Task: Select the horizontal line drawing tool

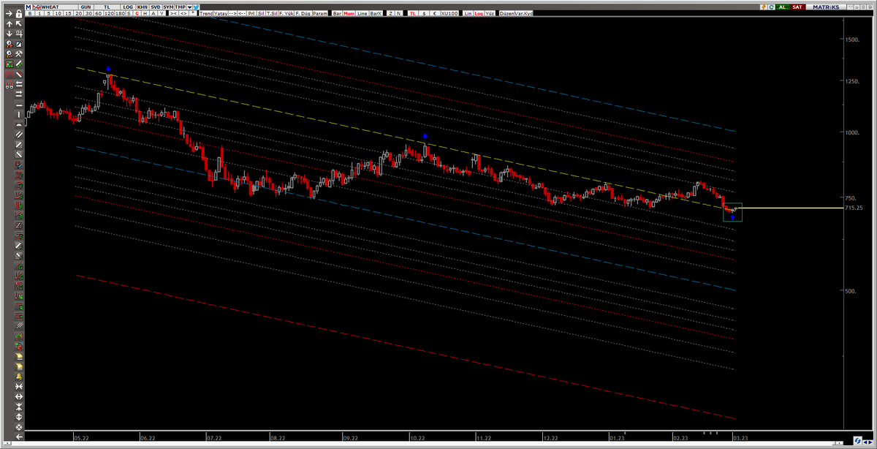Action: coord(19,105)
